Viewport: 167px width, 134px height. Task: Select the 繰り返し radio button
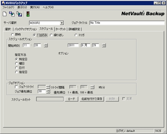point(51,35)
